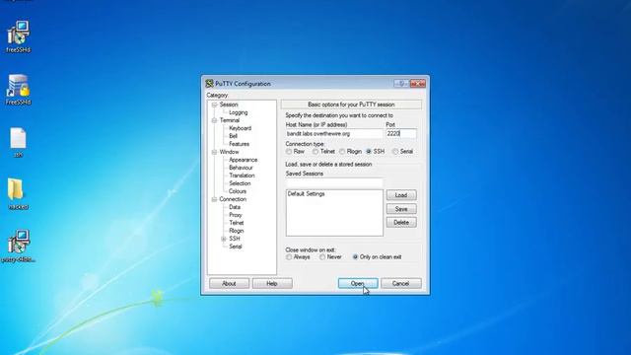Viewport: 631px width, 355px height.
Task: Select the yellow folder on the desktop
Action: pos(18,194)
